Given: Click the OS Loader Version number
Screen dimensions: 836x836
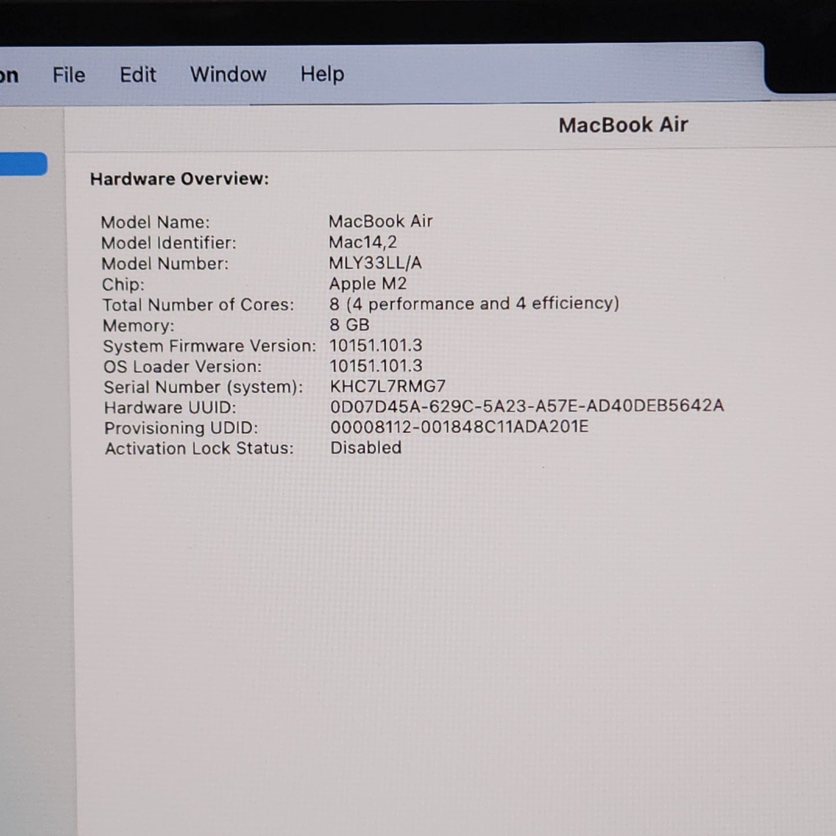Looking at the screenshot, I should (375, 366).
